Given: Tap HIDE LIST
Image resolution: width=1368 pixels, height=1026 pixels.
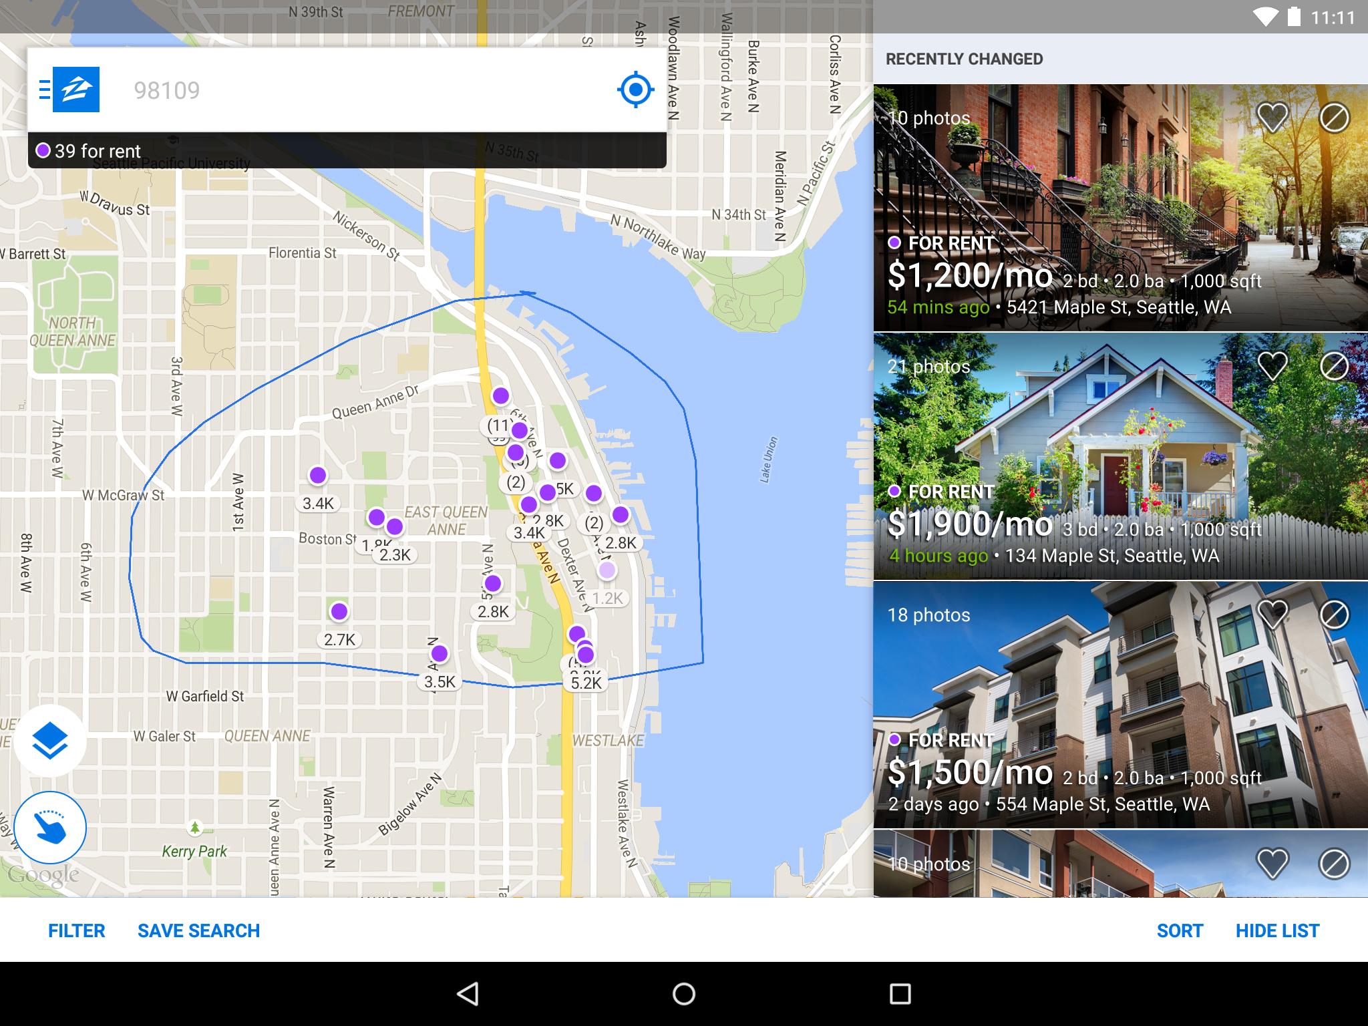Looking at the screenshot, I should point(1277,930).
